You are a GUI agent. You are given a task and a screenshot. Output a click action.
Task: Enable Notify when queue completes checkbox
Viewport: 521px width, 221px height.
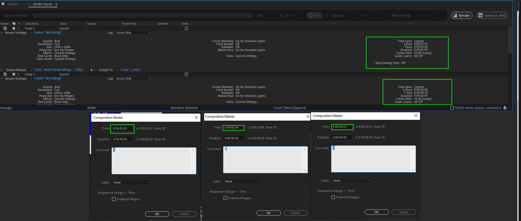[x=452, y=108]
